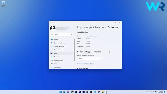Image resolution: width=167 pixels, height=94 pixels.
Task: Click the Microsoft Corporation publisher value
Action: click(92, 36)
